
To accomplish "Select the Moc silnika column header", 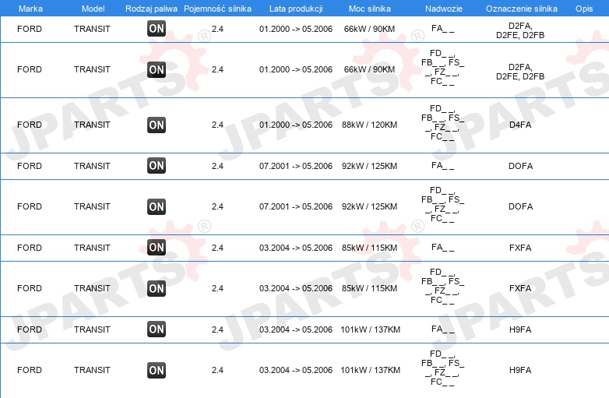I will (370, 9).
